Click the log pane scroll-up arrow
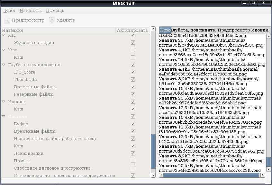This screenshot has width=272, height=185. 268,36
